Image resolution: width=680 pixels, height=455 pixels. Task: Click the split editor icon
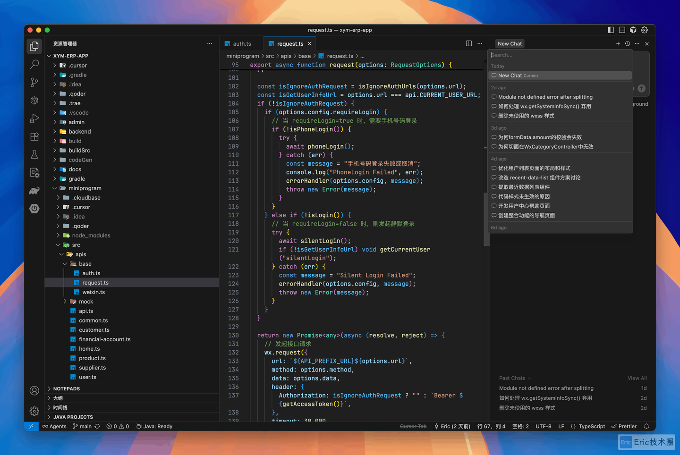point(468,43)
